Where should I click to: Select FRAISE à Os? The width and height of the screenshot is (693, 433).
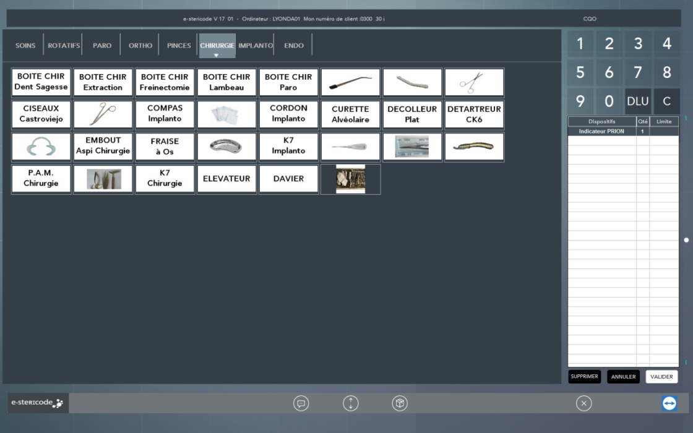point(165,146)
